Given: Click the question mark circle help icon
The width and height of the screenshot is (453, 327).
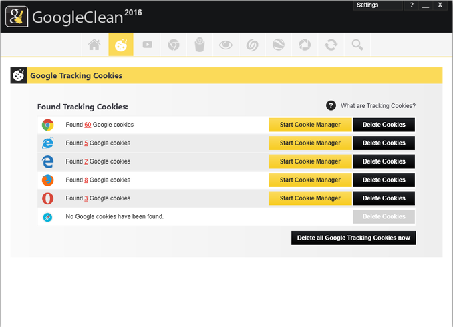Looking at the screenshot, I should point(331,105).
